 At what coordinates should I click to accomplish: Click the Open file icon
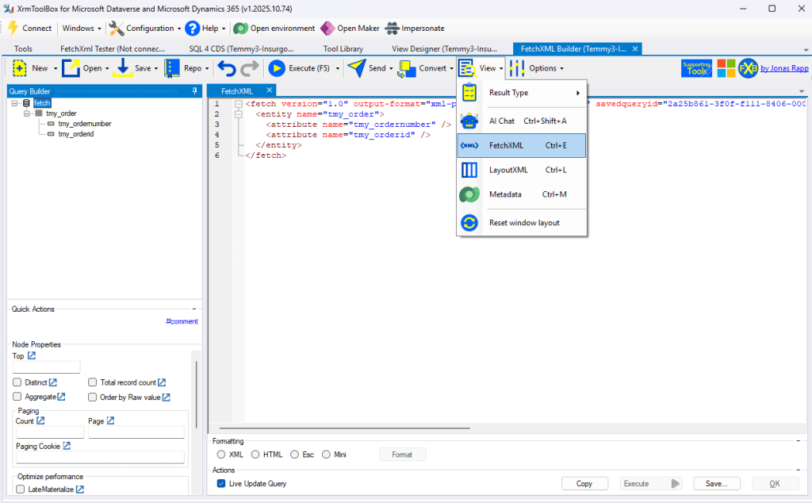point(71,68)
